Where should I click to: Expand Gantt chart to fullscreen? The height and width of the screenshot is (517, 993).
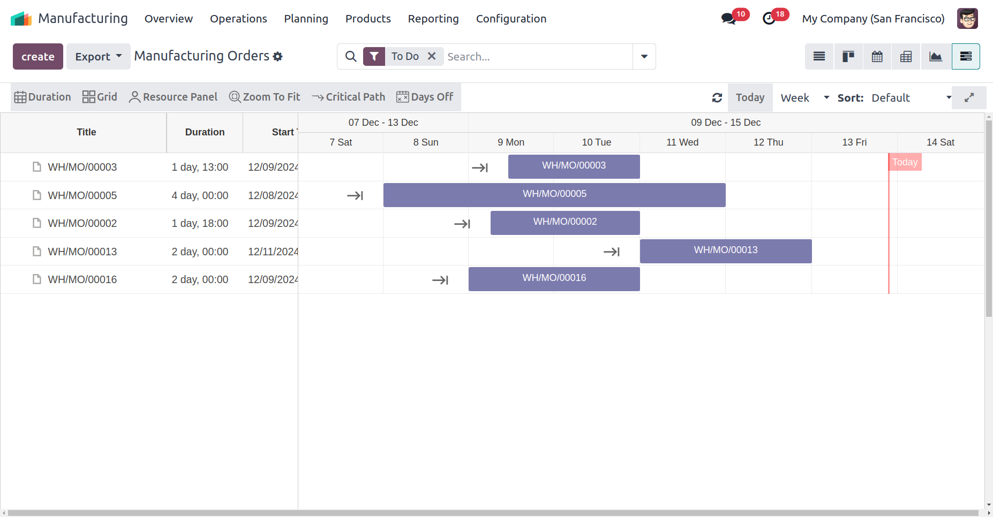[969, 98]
